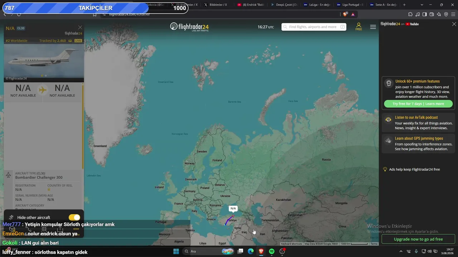Click the #2 Worldwide ranking text
Viewport: 458px width, 257px height.
(16, 41)
